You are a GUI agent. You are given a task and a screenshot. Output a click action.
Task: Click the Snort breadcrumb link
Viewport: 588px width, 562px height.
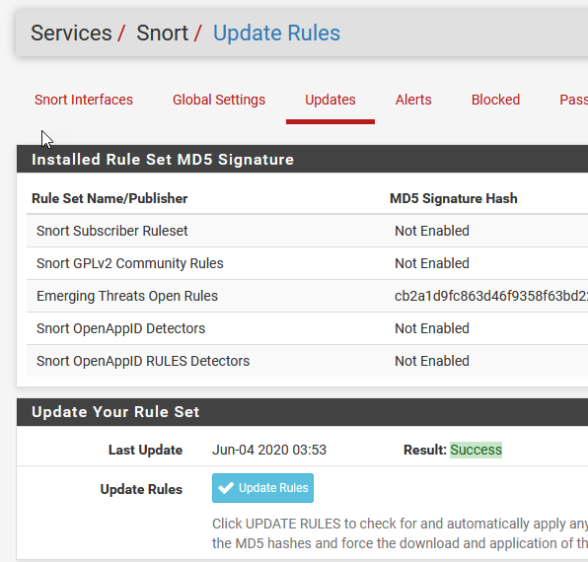tap(162, 33)
